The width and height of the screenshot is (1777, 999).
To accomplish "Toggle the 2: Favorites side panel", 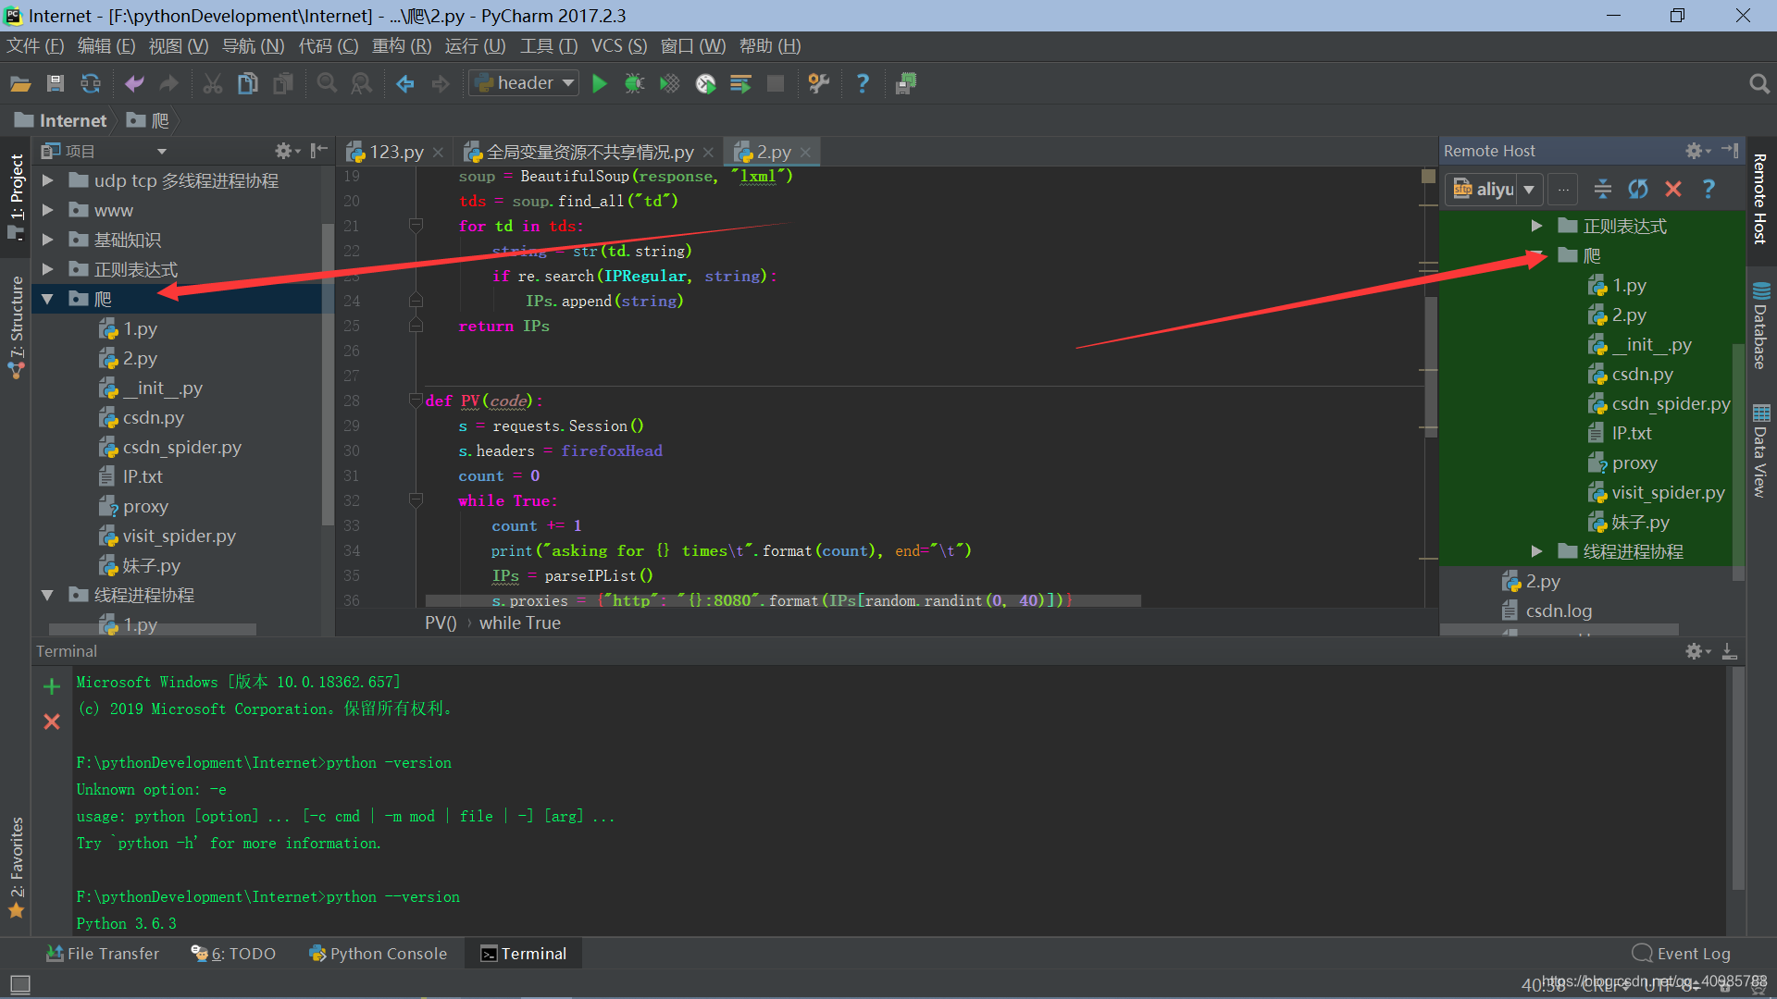I will 16,868.
